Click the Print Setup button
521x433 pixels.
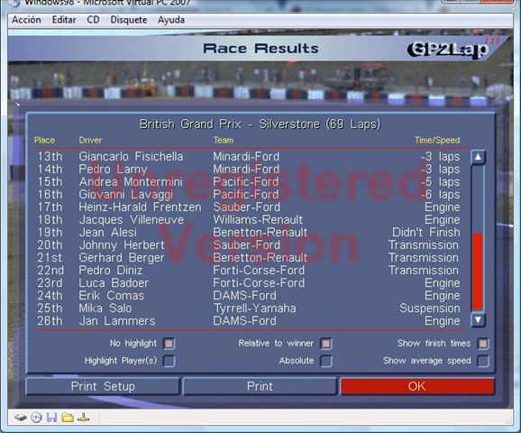click(x=103, y=386)
